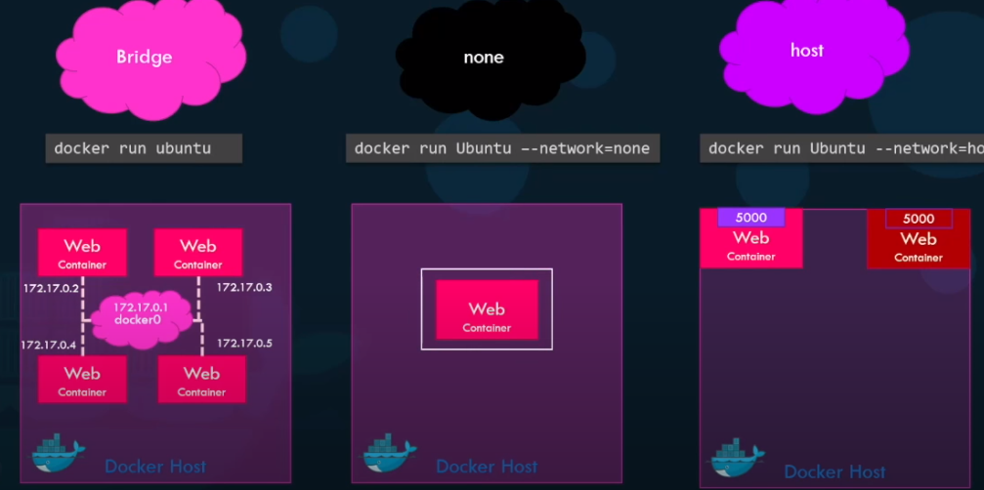This screenshot has height=490, width=984.
Task: Click the "--network=none" command box
Action: 502,149
